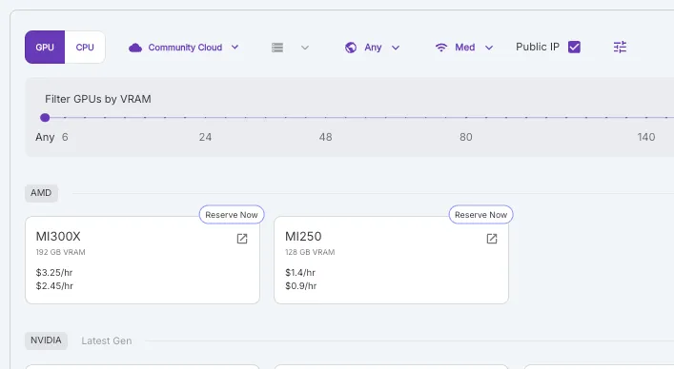
Task: Open the Community Cloud dropdown
Action: click(x=184, y=48)
